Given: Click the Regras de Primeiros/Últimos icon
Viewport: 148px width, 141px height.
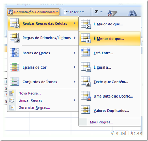Looking at the screenshot, I should point(14,37).
